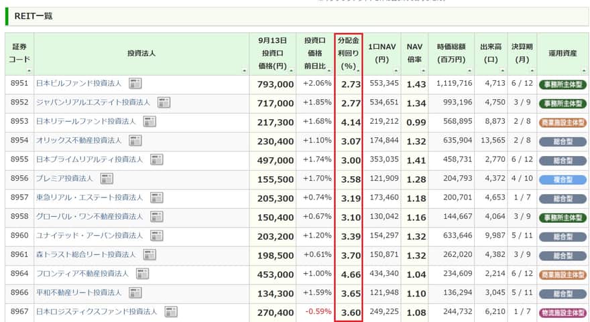Click 商業施設主体型 tag in row 8964
This screenshot has width=590, height=322.
coord(563,274)
